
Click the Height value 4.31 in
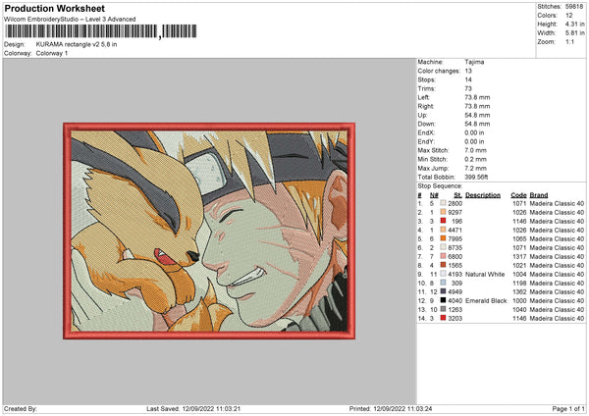pyautogui.click(x=574, y=24)
